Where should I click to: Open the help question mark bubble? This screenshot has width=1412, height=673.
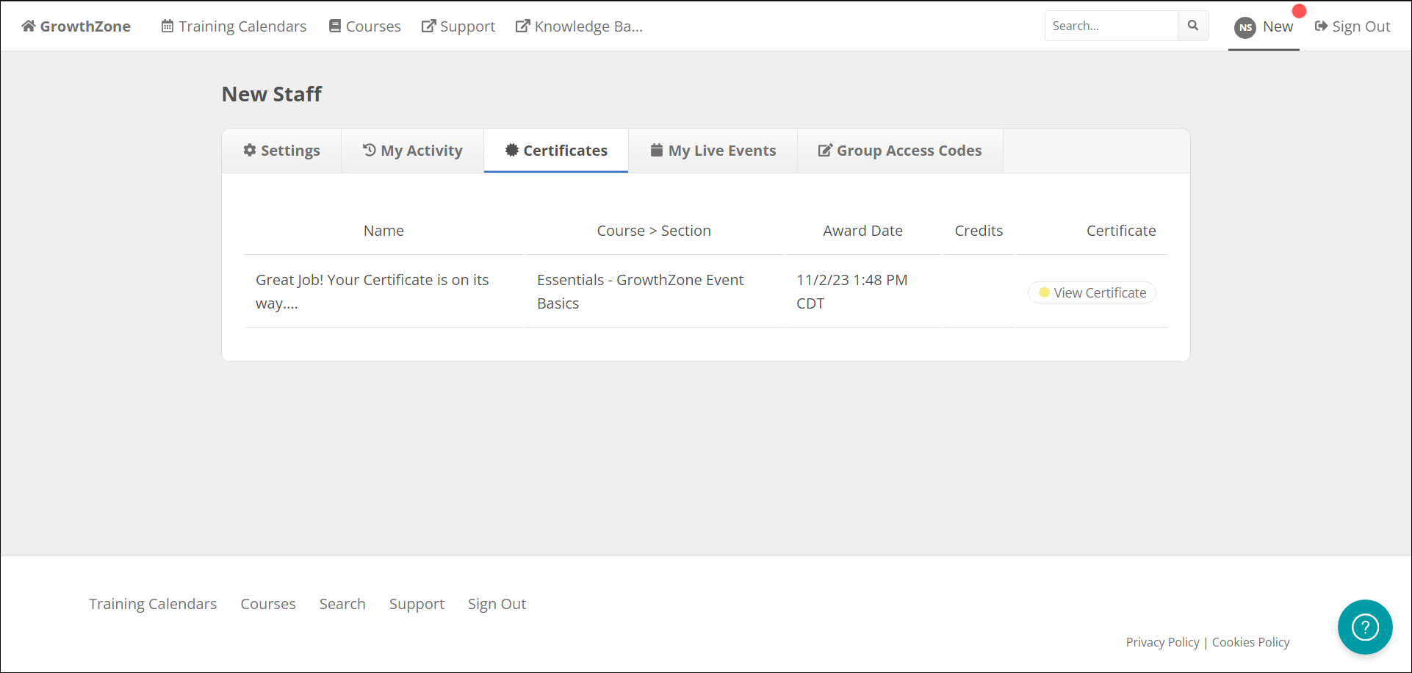1365,627
